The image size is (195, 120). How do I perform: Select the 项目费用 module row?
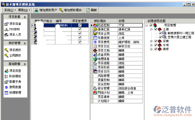pos(117,42)
